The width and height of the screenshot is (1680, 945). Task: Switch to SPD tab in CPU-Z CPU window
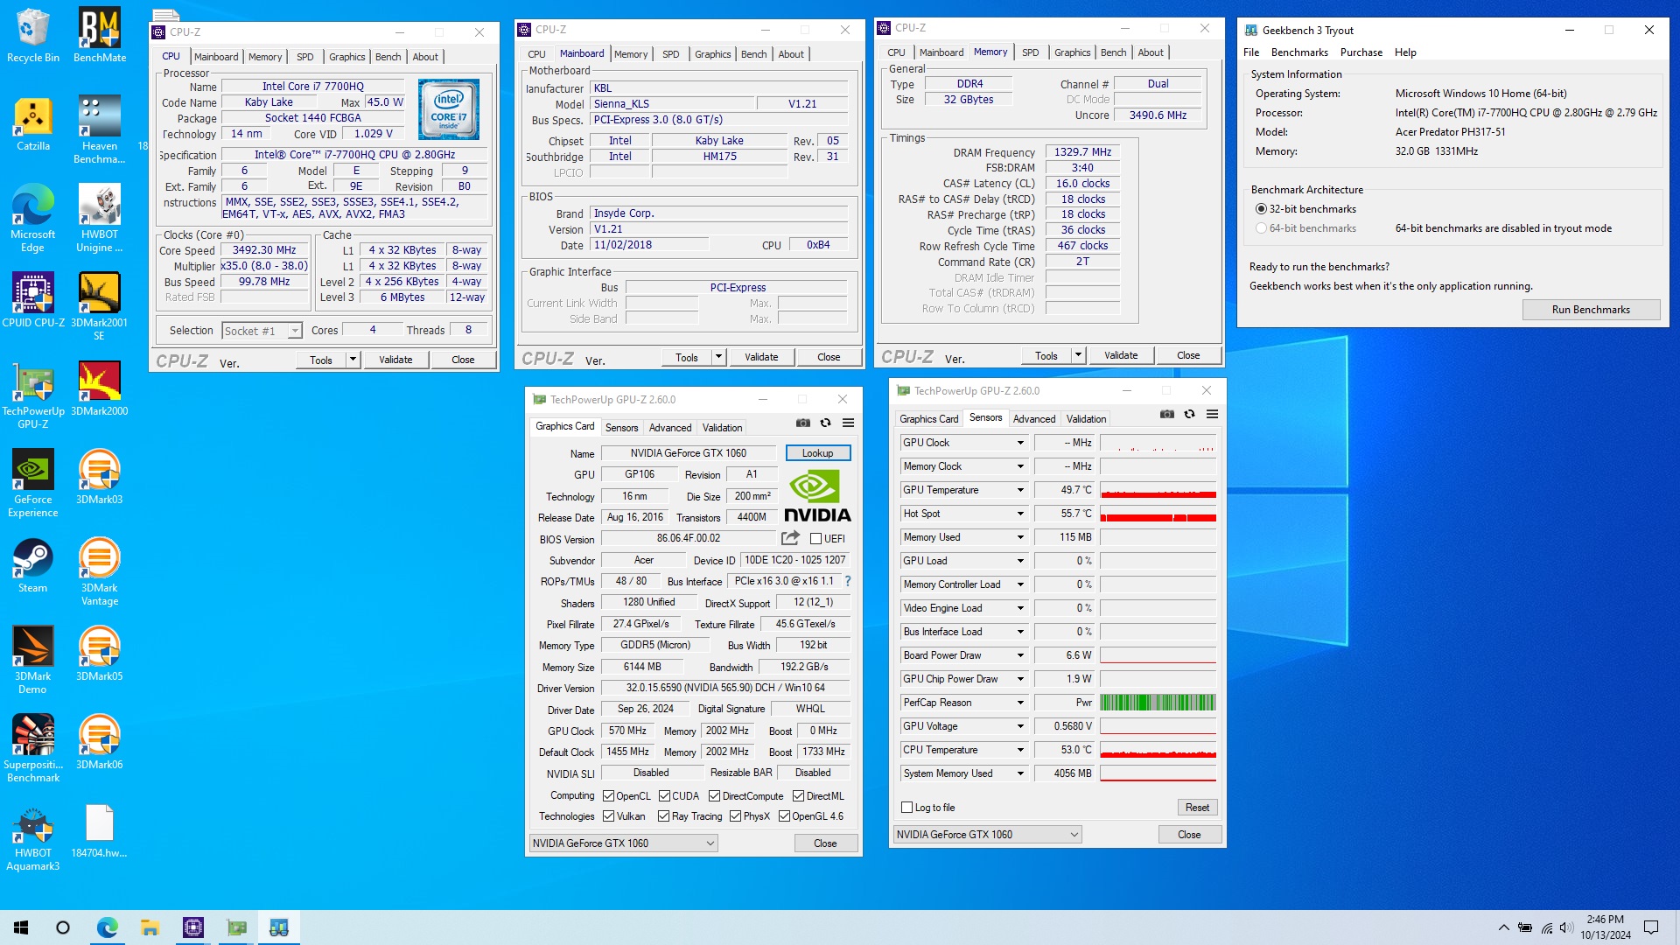[x=304, y=57]
